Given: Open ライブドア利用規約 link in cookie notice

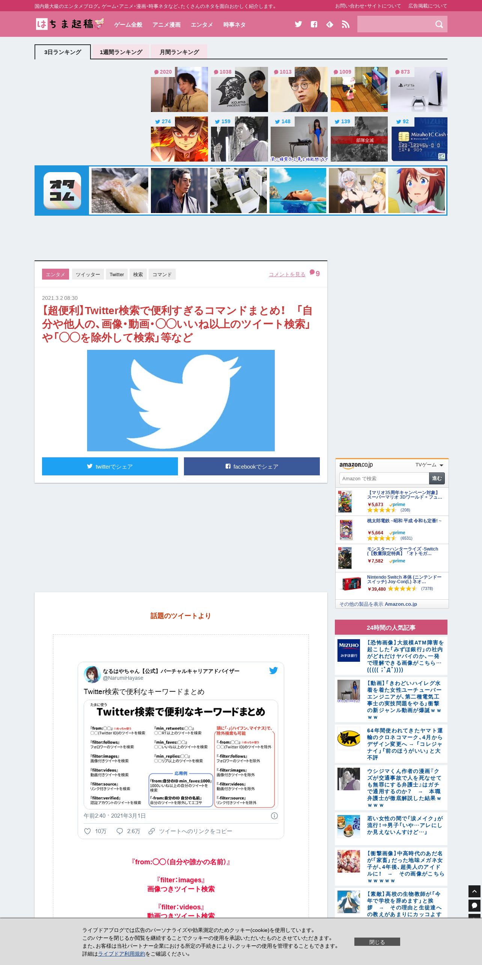Looking at the screenshot, I should 122,954.
